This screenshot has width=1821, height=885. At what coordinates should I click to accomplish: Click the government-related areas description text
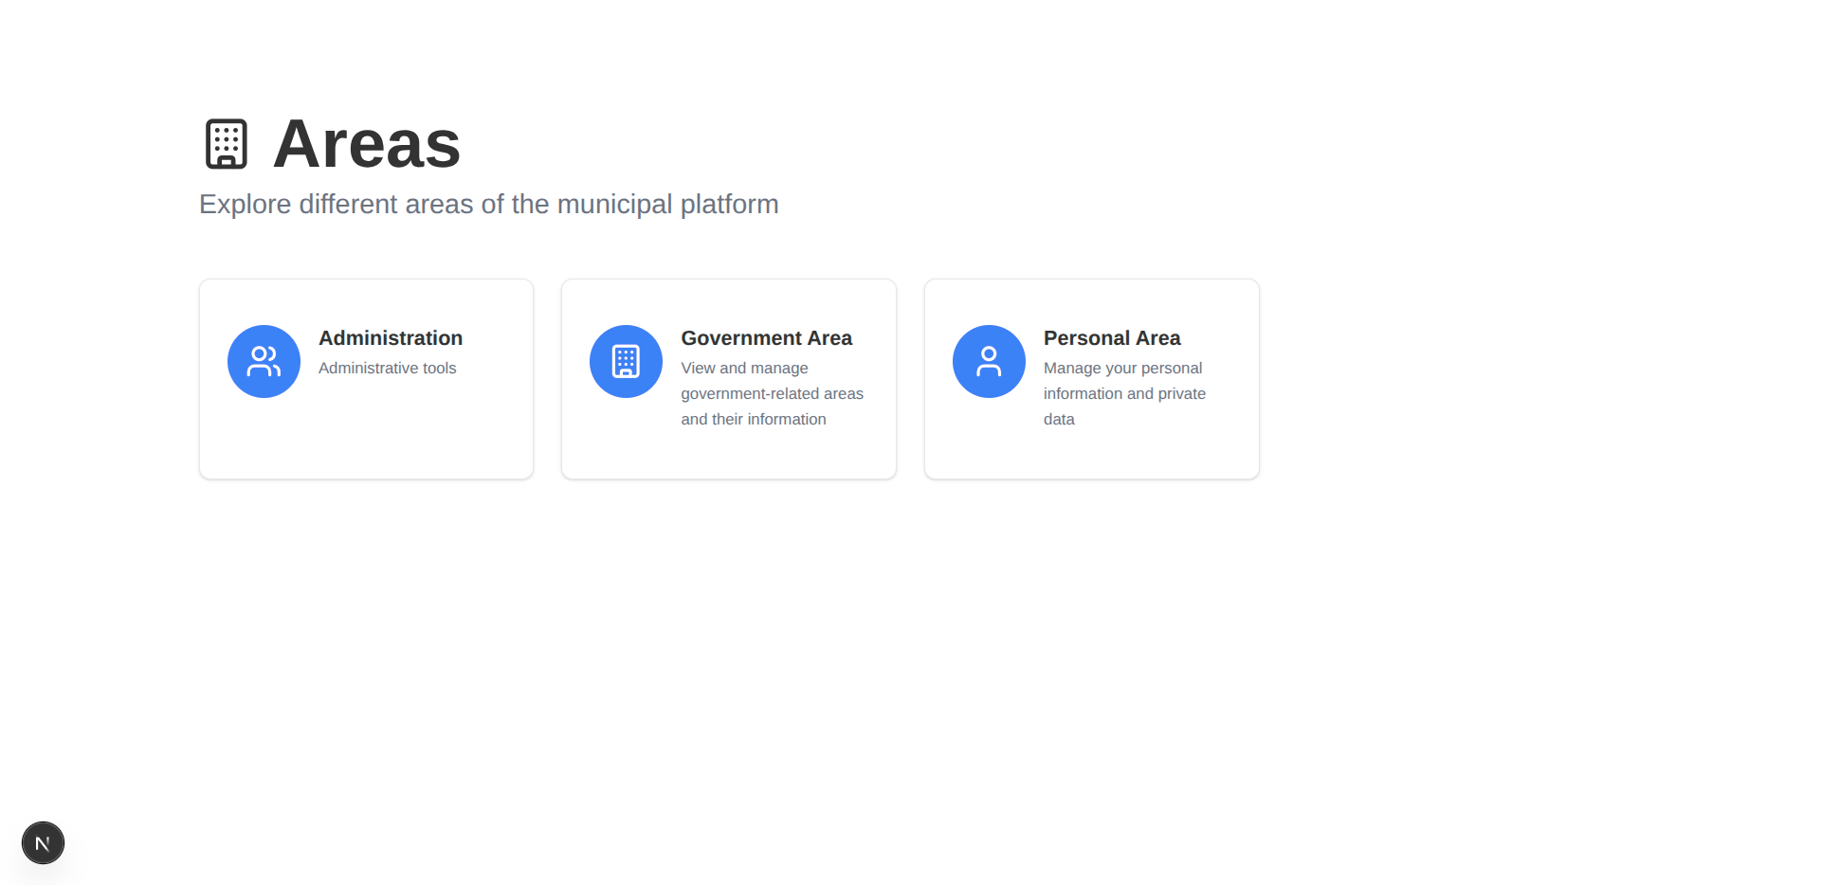[772, 393]
